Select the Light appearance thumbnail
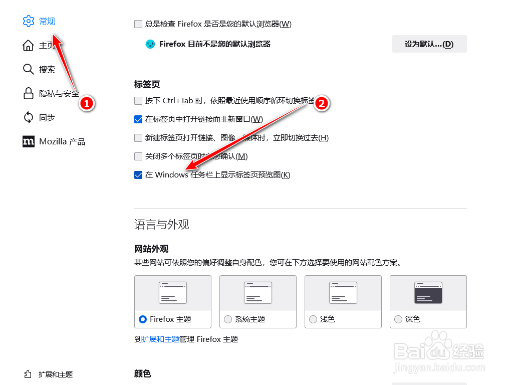Image resolution: width=513 pixels, height=385 pixels. tap(343, 293)
